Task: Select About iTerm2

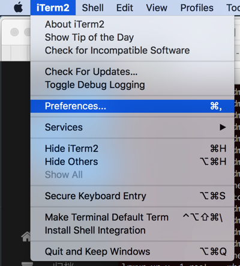Action: (132, 25)
